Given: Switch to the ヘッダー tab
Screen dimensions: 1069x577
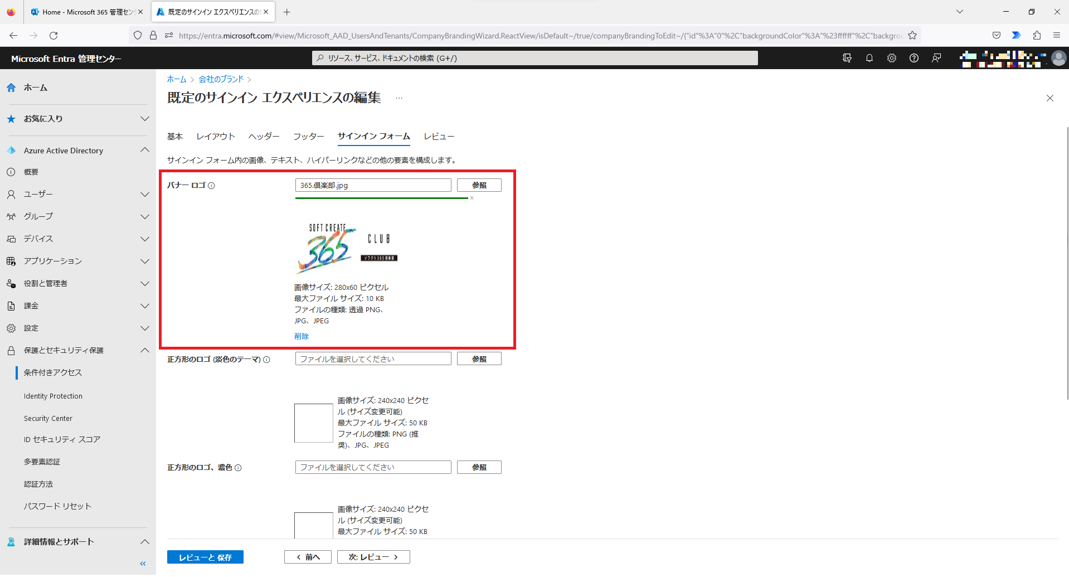Looking at the screenshot, I should pyautogui.click(x=264, y=137).
